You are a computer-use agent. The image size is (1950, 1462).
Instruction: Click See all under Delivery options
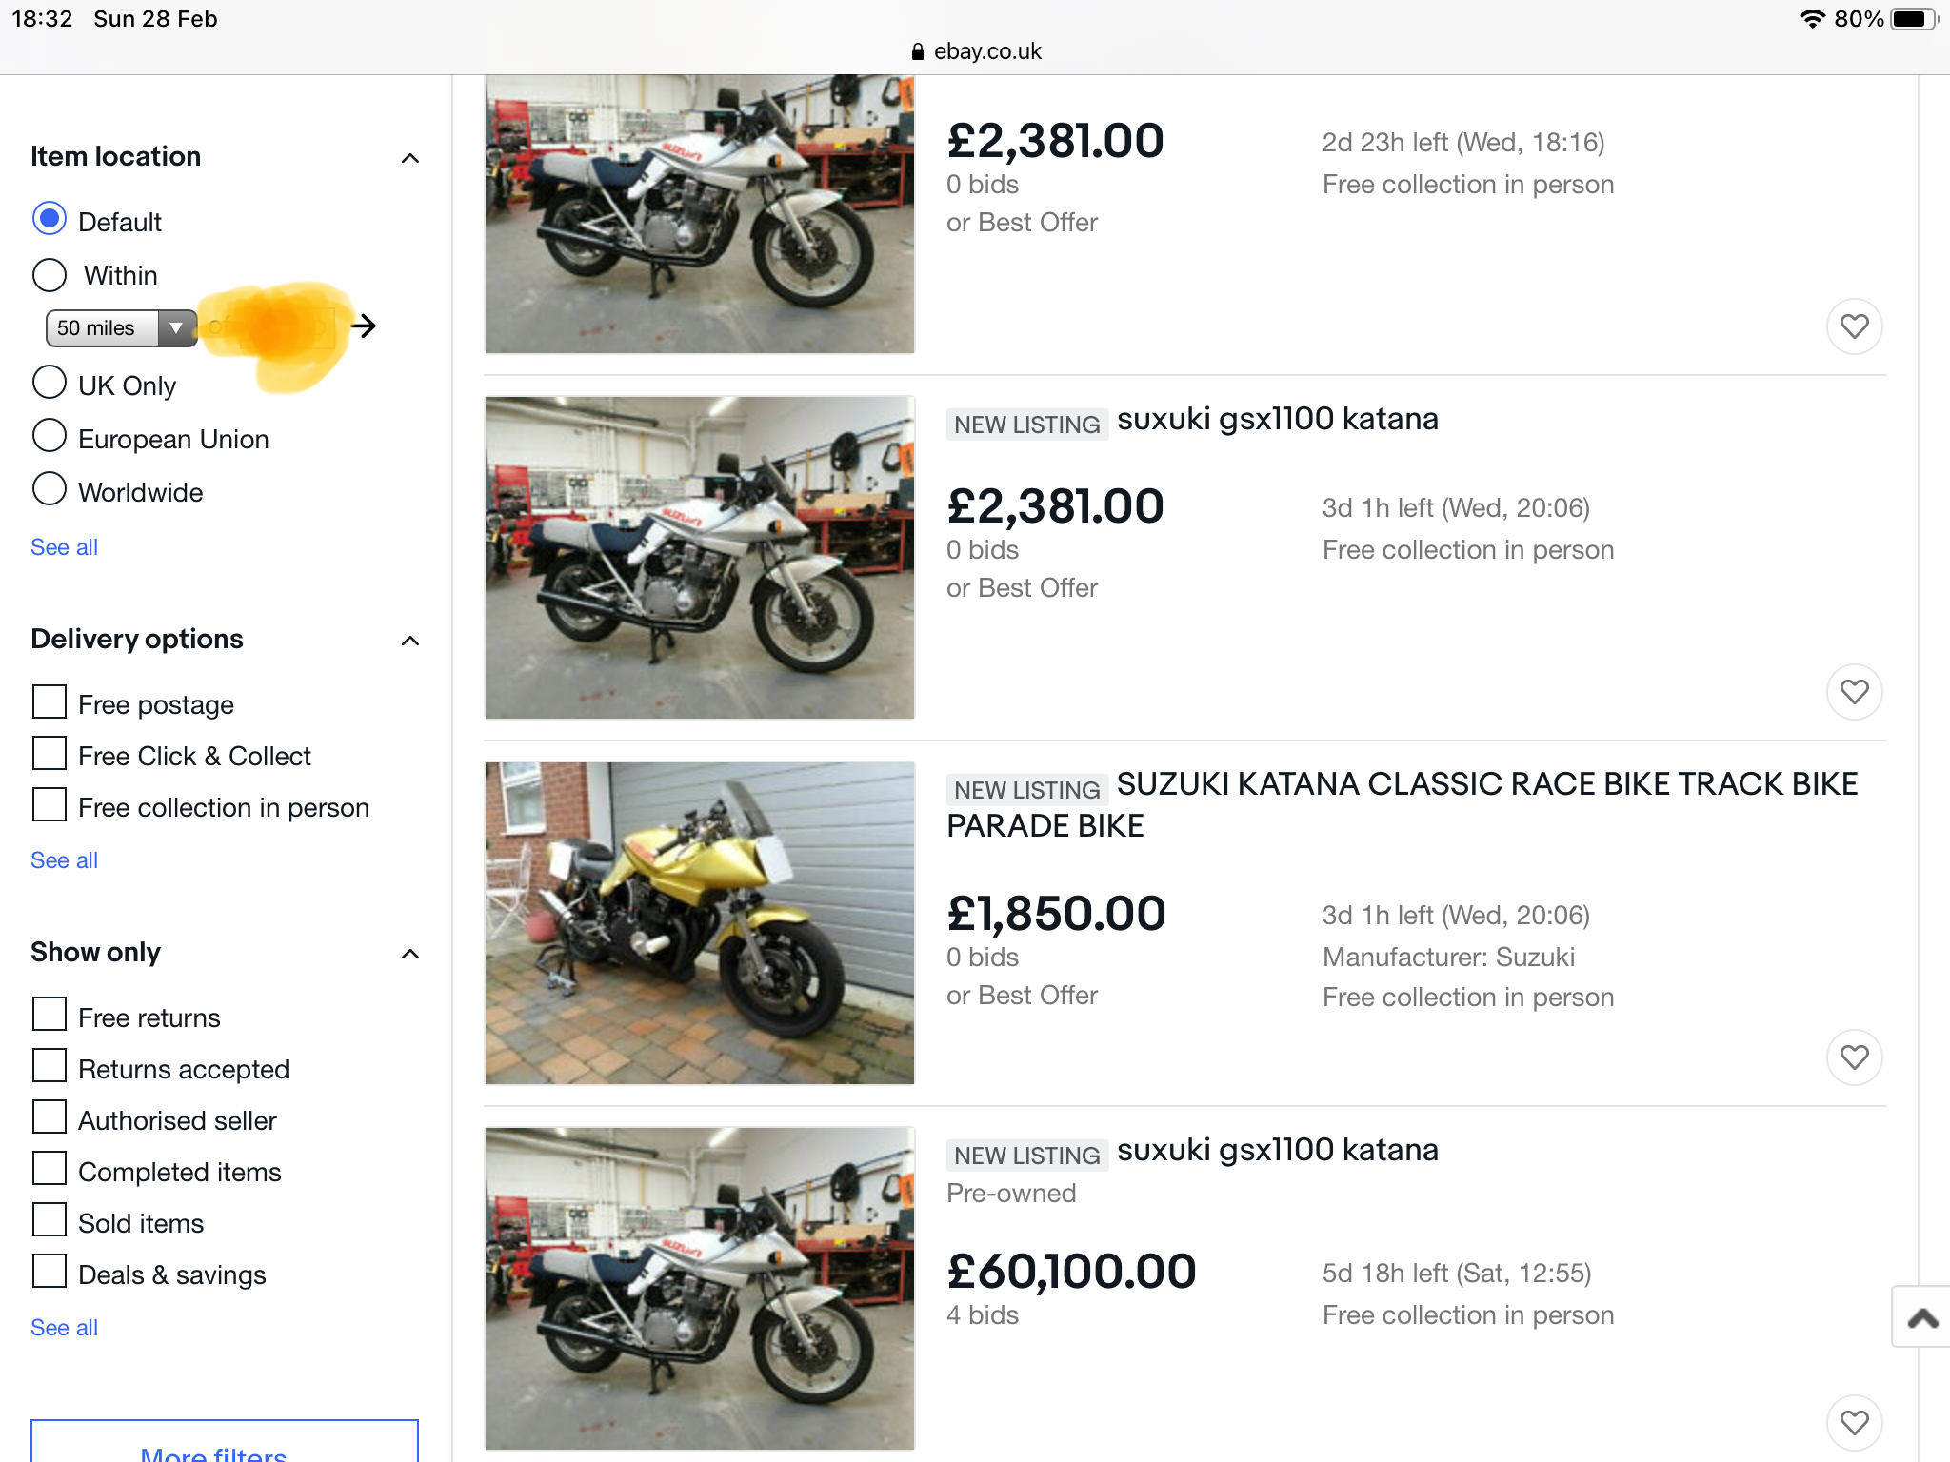[x=64, y=860]
